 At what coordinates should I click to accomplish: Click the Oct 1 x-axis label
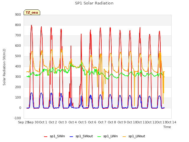pos(43,122)
